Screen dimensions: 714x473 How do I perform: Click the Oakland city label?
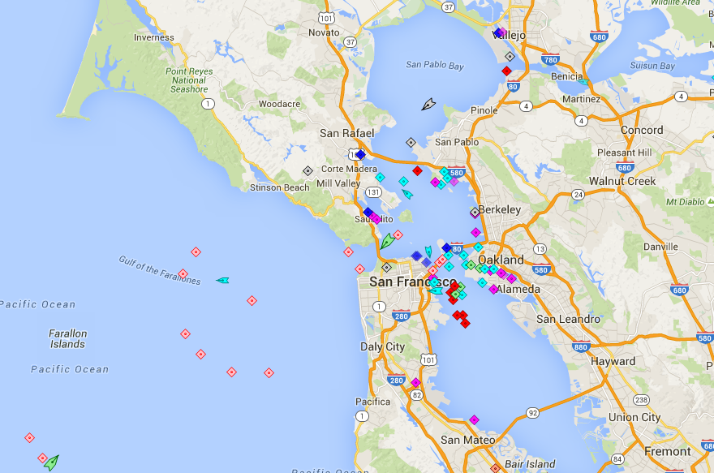pyautogui.click(x=501, y=260)
